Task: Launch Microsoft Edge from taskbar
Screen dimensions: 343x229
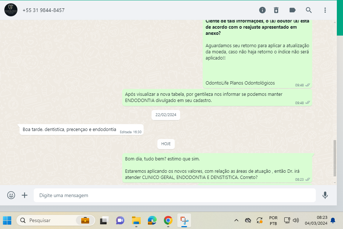Action: tap(152, 220)
